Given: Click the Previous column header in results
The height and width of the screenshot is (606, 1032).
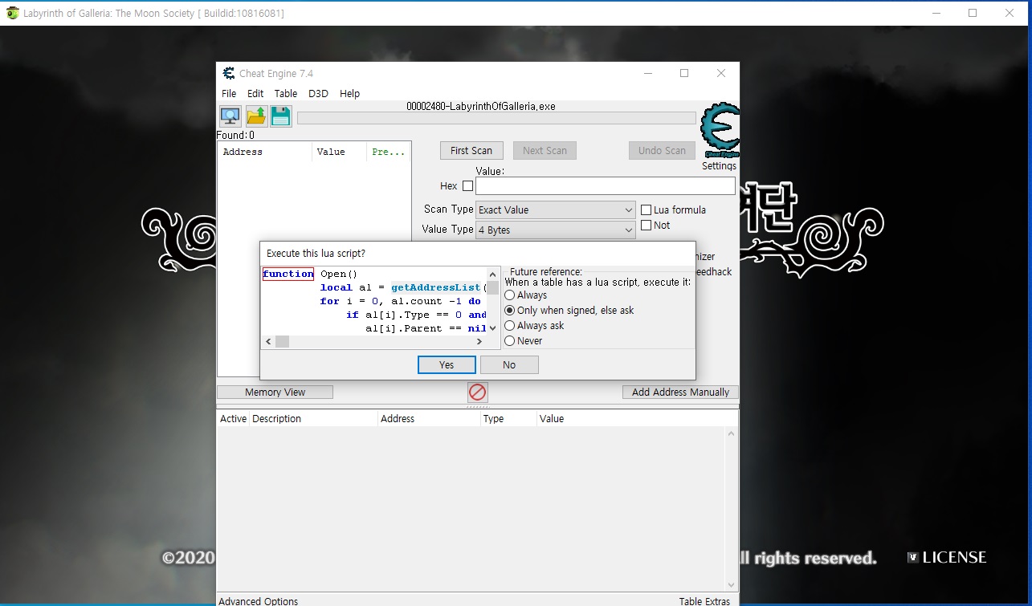Looking at the screenshot, I should point(389,152).
